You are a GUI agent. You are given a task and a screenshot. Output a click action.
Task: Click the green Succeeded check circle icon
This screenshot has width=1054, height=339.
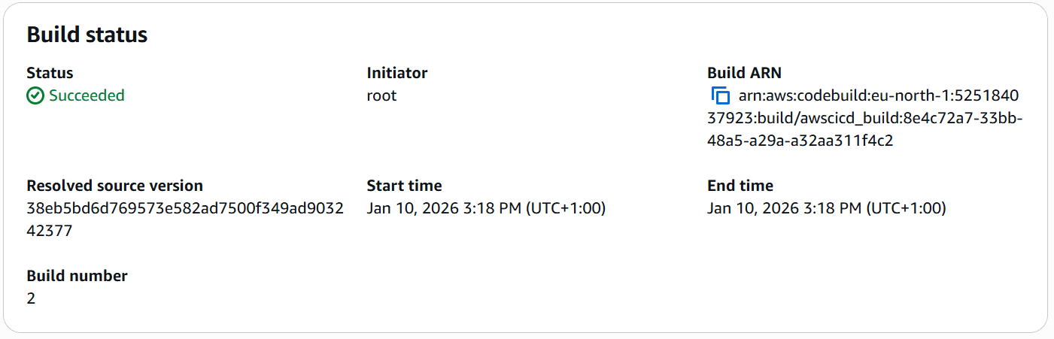(35, 96)
